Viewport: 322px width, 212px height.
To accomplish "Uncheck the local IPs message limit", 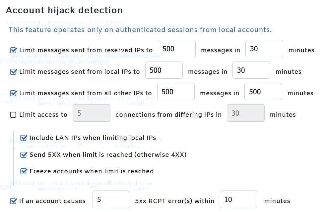I will tap(13, 71).
